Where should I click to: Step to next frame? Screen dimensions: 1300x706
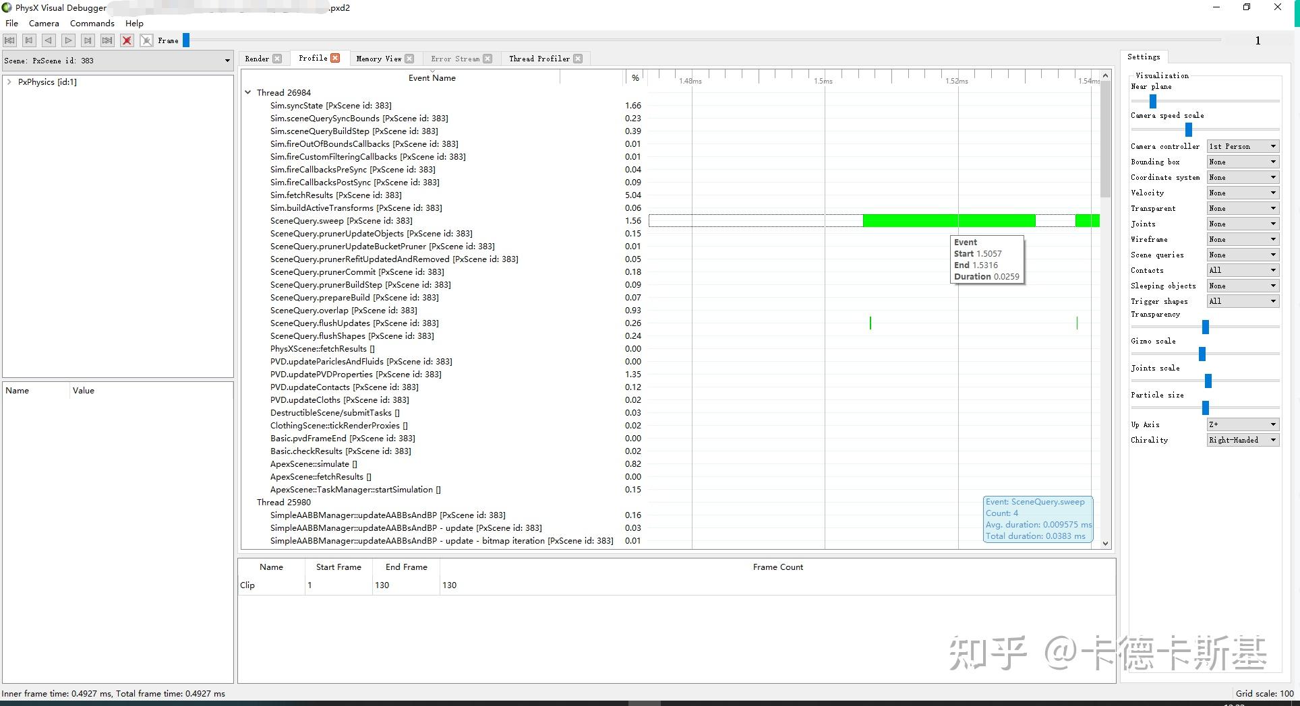[x=88, y=40]
